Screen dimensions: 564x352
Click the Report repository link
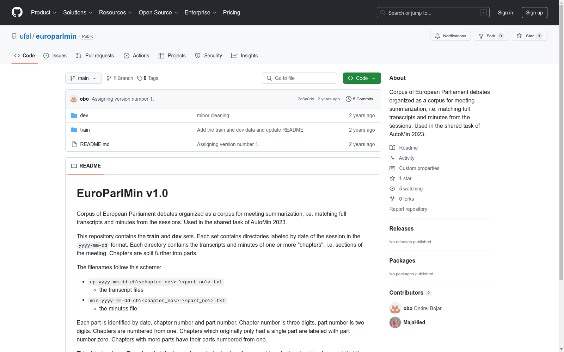pos(408,209)
